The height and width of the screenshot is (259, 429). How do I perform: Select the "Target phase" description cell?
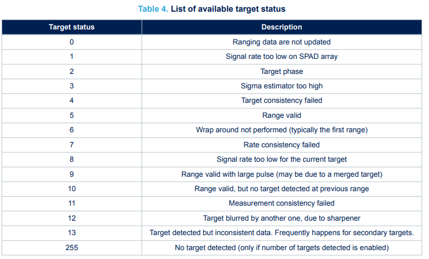[282, 71]
